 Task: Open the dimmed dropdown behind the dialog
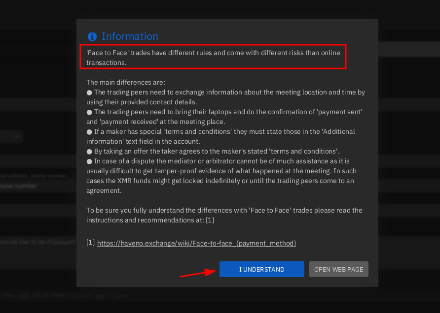pyautogui.click(x=11, y=136)
